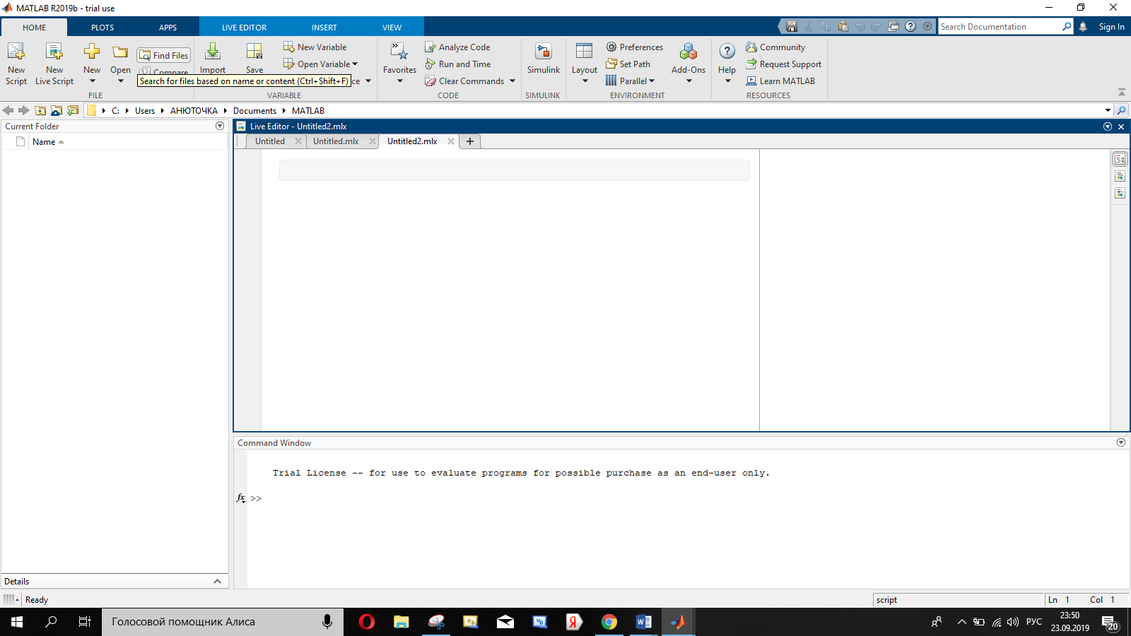The image size is (1131, 636).
Task: Open Current Folder panel actions menu
Action: click(x=220, y=126)
